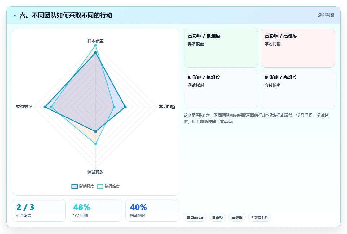Click 样本覆盖 text inside the green quadrant card

[x=196, y=44]
